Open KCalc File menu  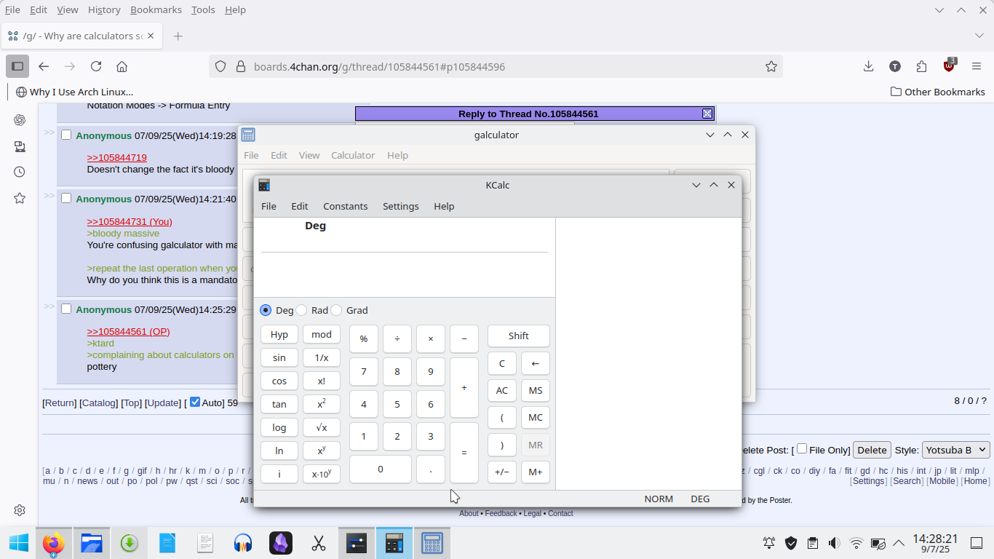click(x=269, y=206)
